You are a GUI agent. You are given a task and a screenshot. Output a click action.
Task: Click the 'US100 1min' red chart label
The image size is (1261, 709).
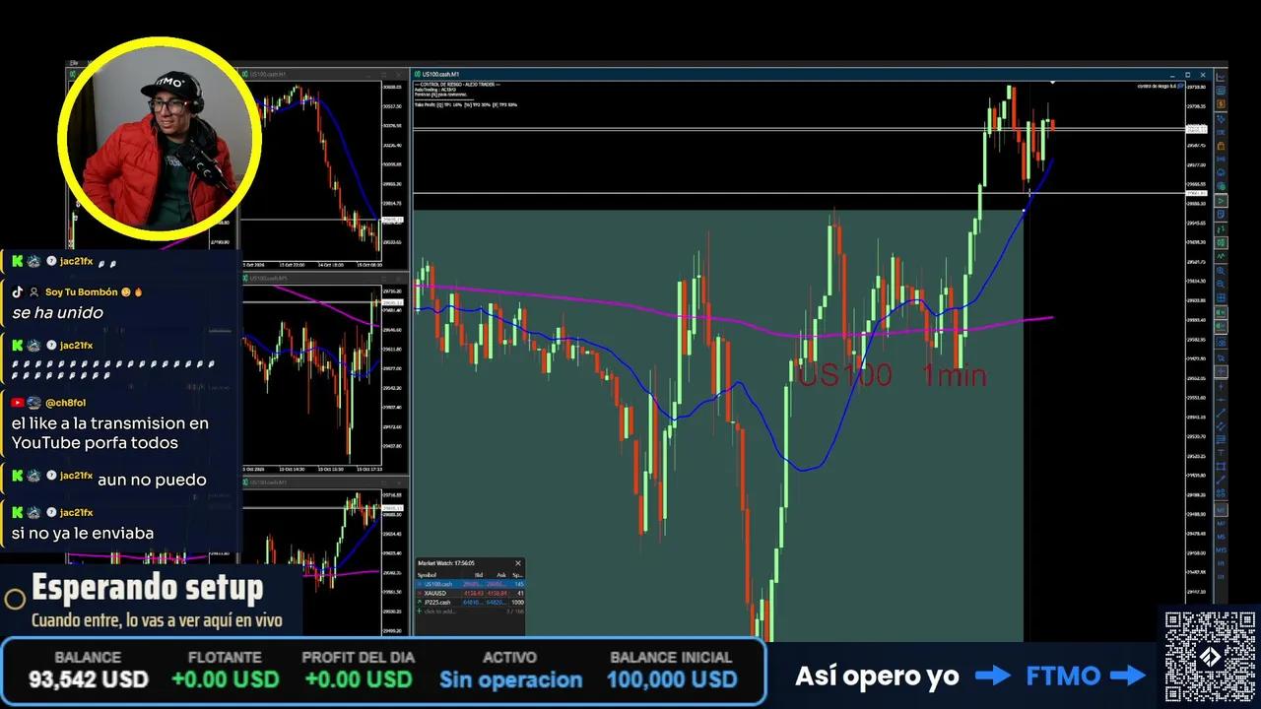point(892,375)
